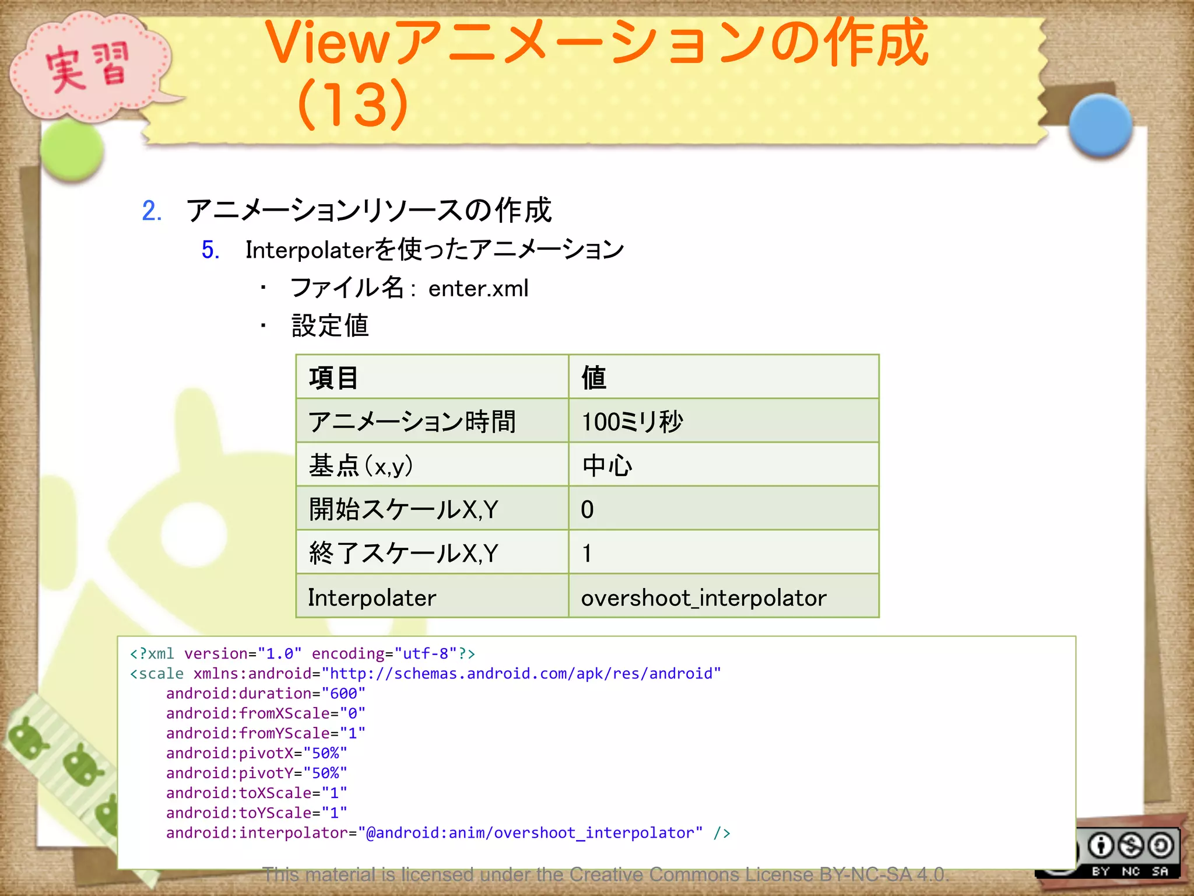Image resolution: width=1194 pixels, height=896 pixels.
Task: Select the cell アニメーション時間
Action: coord(432,421)
